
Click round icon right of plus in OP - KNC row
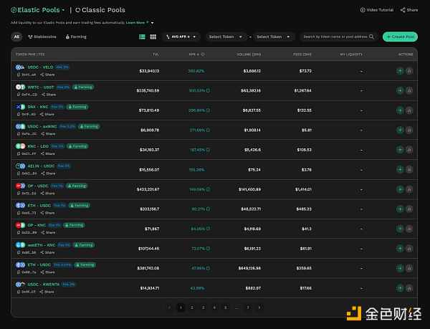click(409, 229)
